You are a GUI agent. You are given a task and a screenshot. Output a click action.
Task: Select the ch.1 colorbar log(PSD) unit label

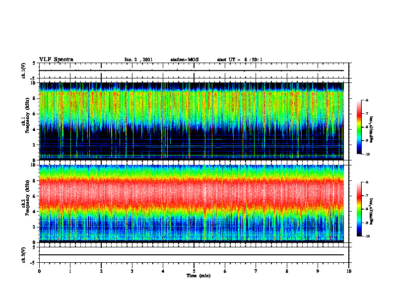click(372, 130)
